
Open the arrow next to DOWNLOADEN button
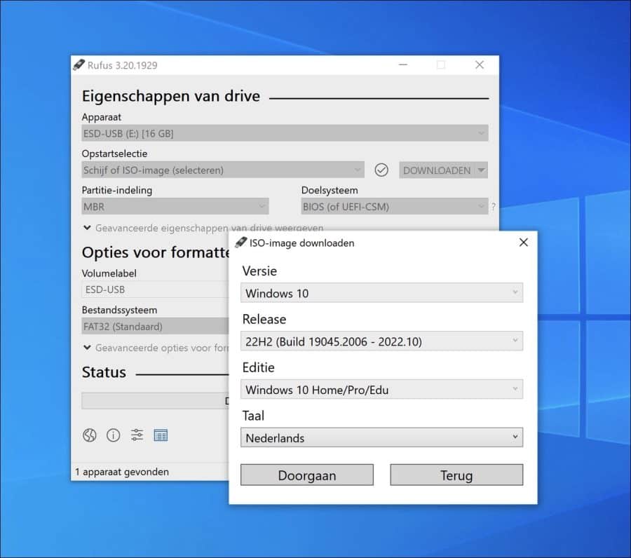(481, 170)
